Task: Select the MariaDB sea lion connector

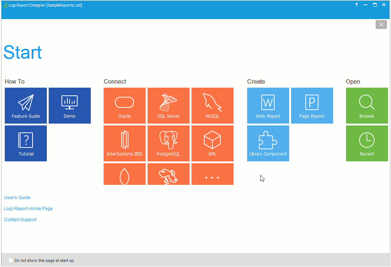Action: 168,174
